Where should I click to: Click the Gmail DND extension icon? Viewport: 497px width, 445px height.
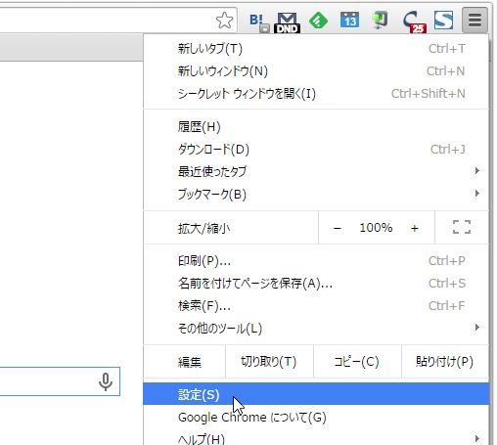pos(287,22)
